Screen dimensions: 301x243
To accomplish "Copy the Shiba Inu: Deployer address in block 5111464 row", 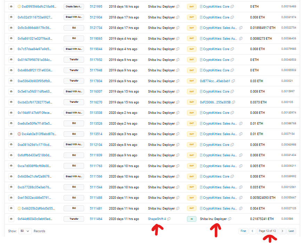I will coord(230,219).
